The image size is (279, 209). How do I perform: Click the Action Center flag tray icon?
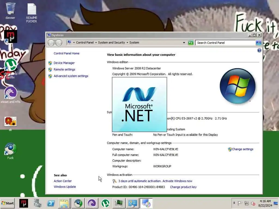pyautogui.click(x=240, y=203)
